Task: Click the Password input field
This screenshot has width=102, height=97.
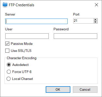Action: [x=75, y=36]
